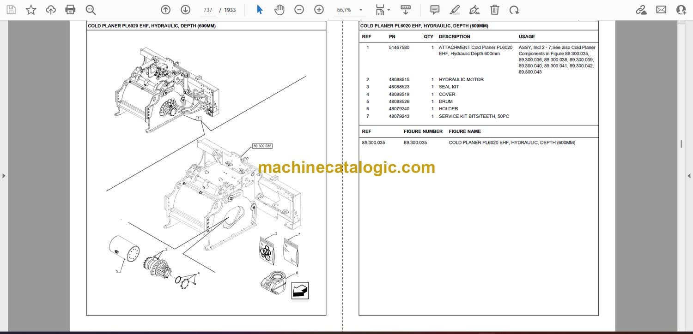Add a comment sticky note

pyautogui.click(x=435, y=10)
